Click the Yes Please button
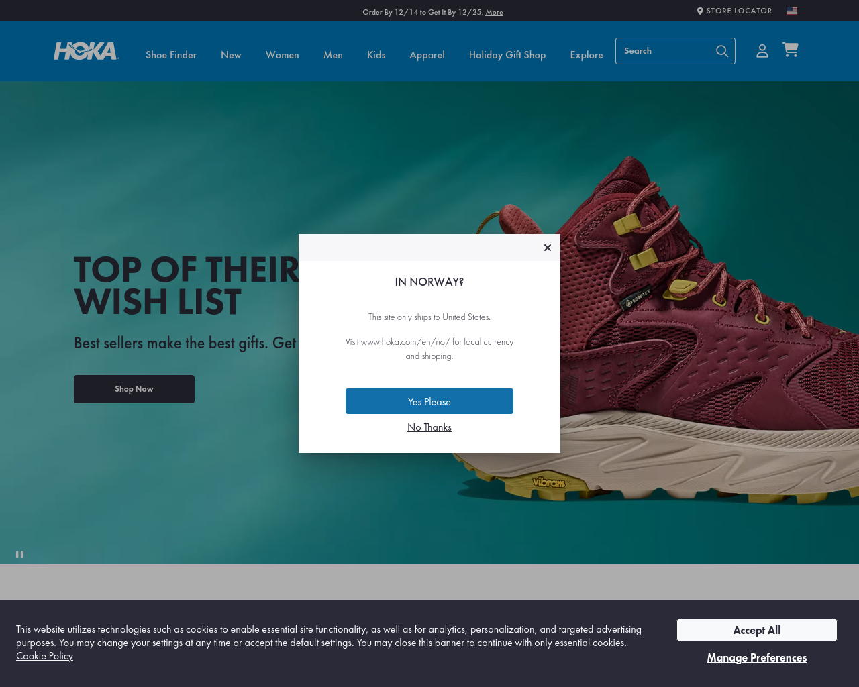The height and width of the screenshot is (687, 859). [429, 401]
